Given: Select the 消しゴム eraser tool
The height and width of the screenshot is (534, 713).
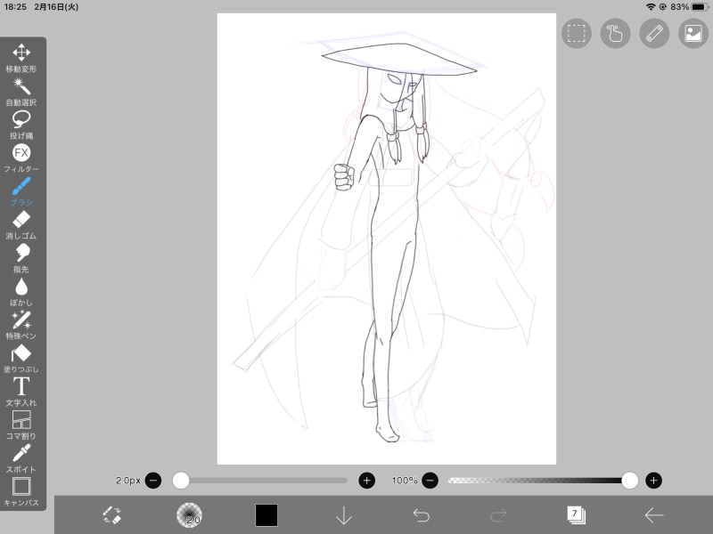Looking at the screenshot, I should pos(20,225).
